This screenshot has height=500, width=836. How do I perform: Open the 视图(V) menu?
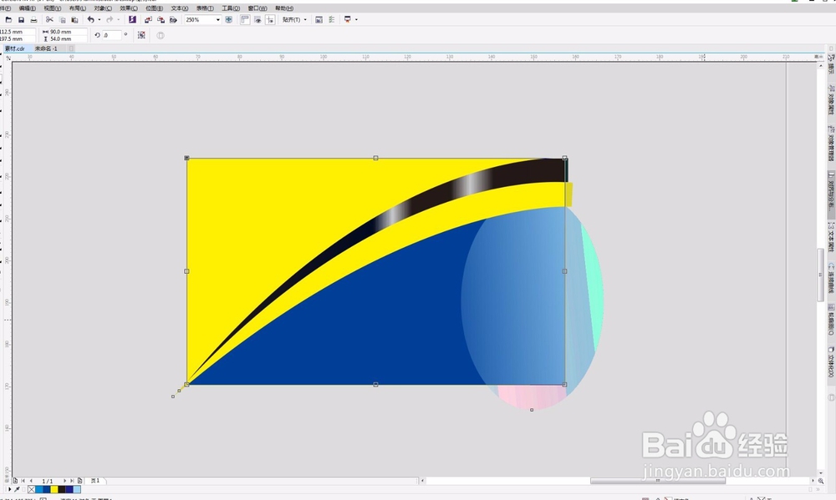coord(52,8)
